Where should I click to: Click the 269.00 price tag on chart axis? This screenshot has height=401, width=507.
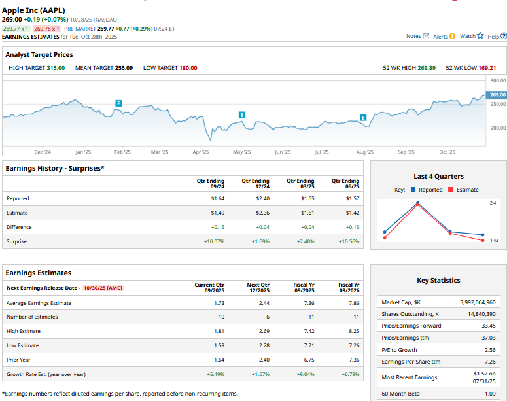tap(497, 95)
